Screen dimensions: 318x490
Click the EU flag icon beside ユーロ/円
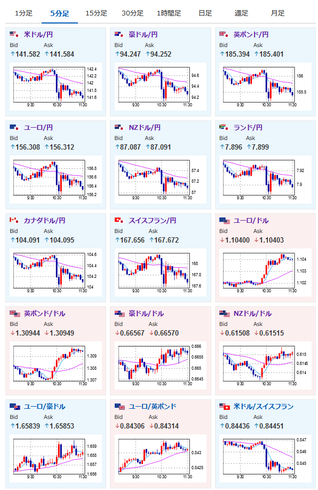coord(14,127)
